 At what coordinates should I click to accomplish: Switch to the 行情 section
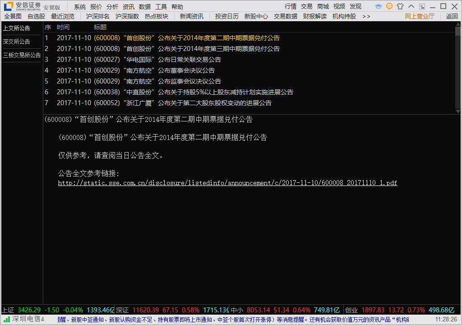coord(291,6)
